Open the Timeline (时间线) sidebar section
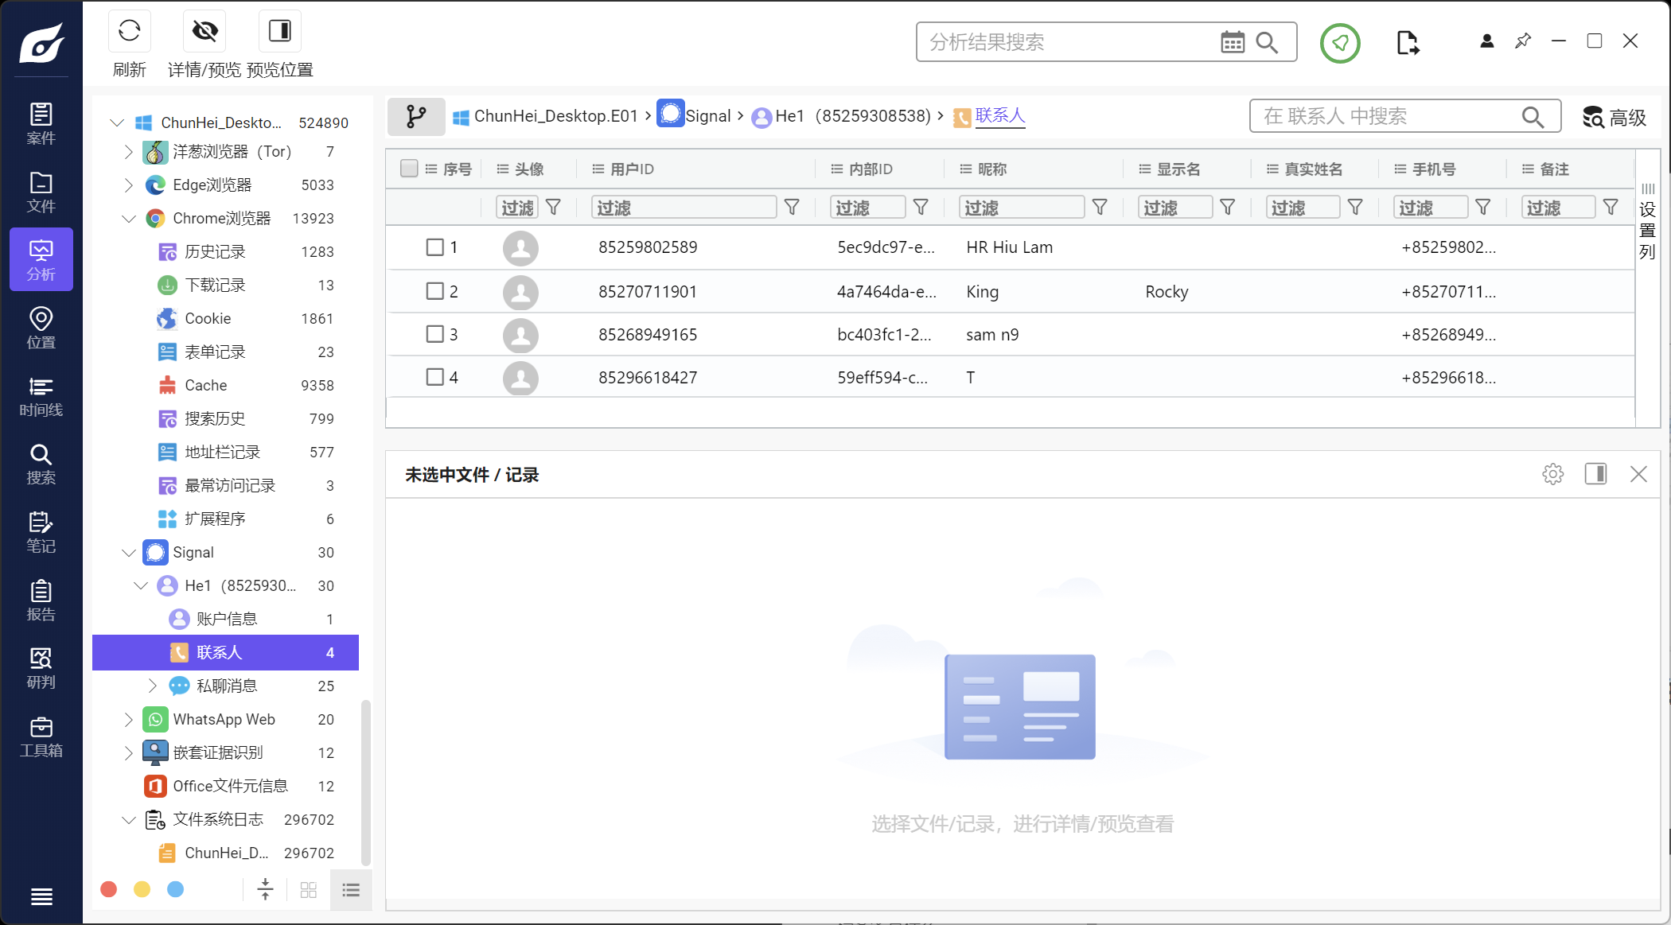The height and width of the screenshot is (925, 1671). click(x=41, y=396)
